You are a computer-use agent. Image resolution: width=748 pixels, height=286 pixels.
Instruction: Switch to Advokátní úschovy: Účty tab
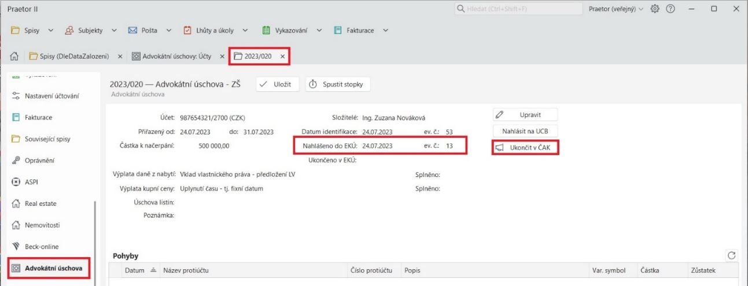pyautogui.click(x=178, y=57)
